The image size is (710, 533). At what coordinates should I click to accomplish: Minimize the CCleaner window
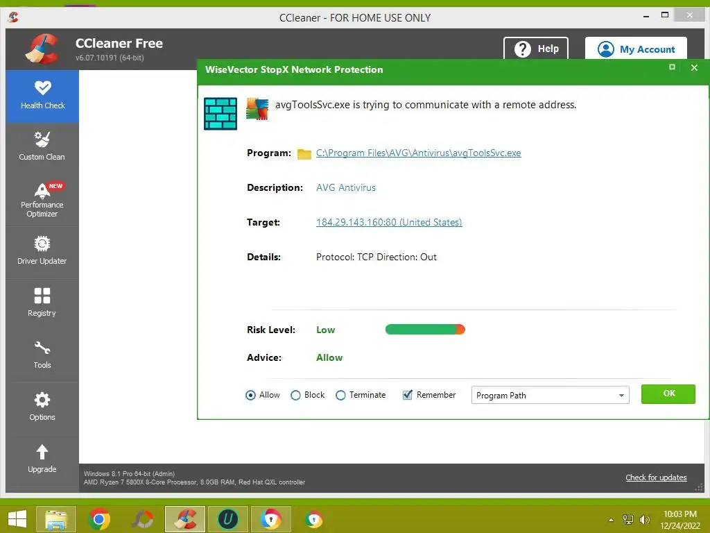click(646, 16)
